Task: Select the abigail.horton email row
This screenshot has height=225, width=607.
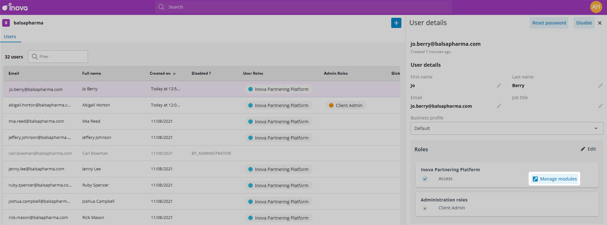Action: click(202, 105)
